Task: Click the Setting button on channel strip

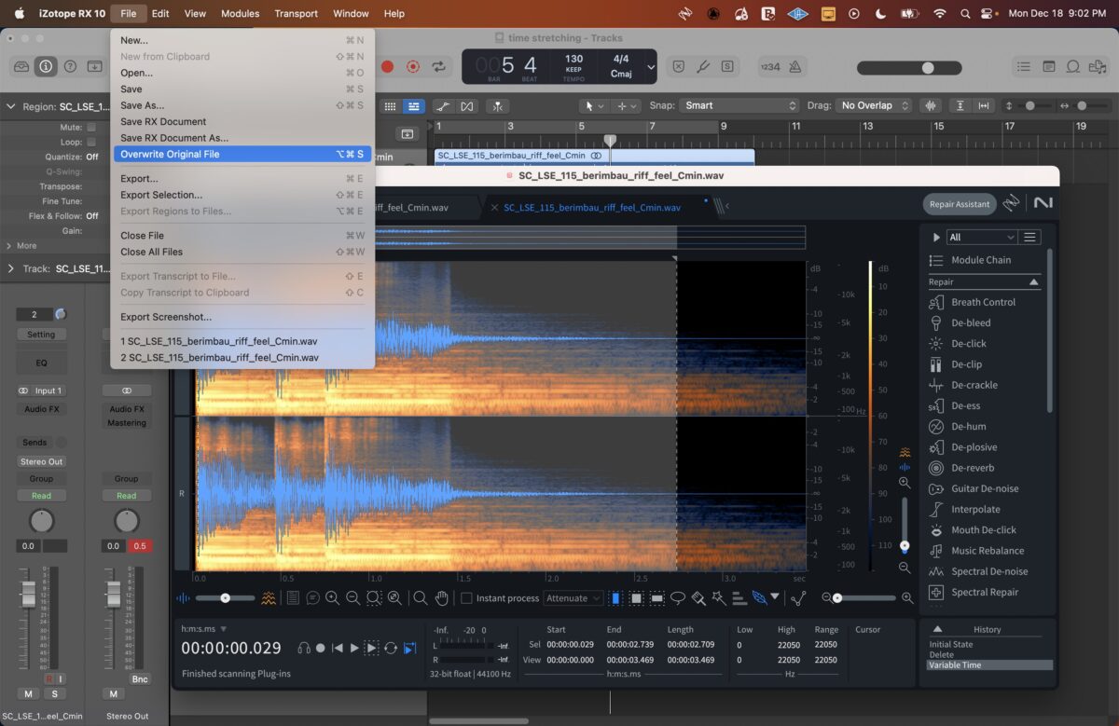Action: pos(41,334)
